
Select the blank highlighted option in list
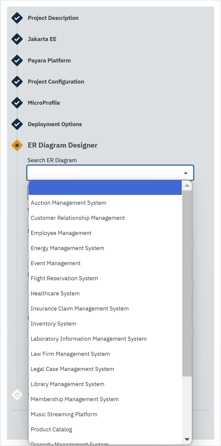[x=105, y=188]
